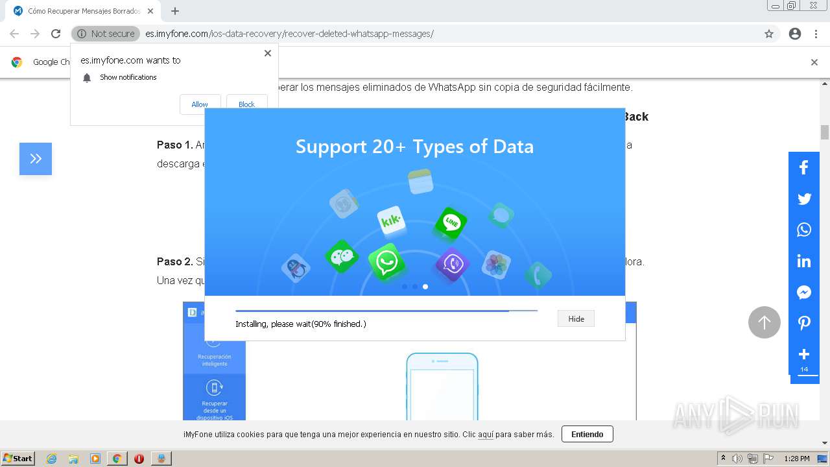Show hidden system tray icons

coord(723,459)
